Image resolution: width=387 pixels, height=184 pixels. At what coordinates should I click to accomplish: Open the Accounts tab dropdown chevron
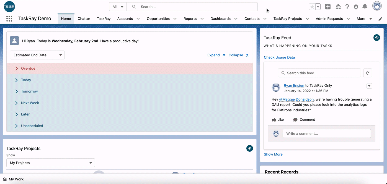[138, 19]
